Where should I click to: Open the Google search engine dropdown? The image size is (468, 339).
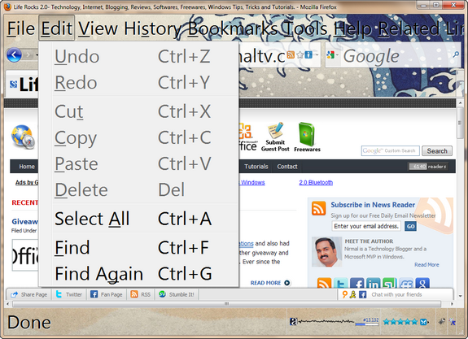click(x=332, y=54)
